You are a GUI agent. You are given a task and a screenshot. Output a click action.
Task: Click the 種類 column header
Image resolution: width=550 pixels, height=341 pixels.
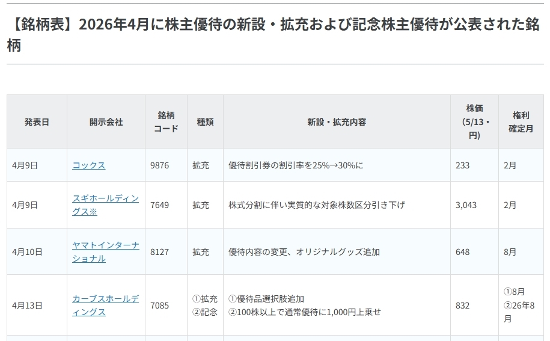click(x=205, y=121)
